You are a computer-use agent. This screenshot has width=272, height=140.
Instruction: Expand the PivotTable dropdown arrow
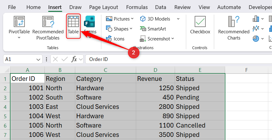[x=19, y=38]
